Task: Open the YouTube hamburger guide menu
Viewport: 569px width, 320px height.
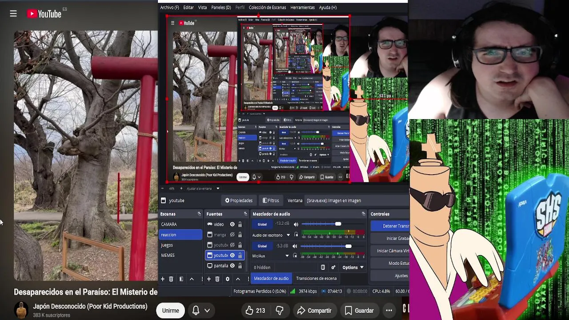Action: point(13,14)
